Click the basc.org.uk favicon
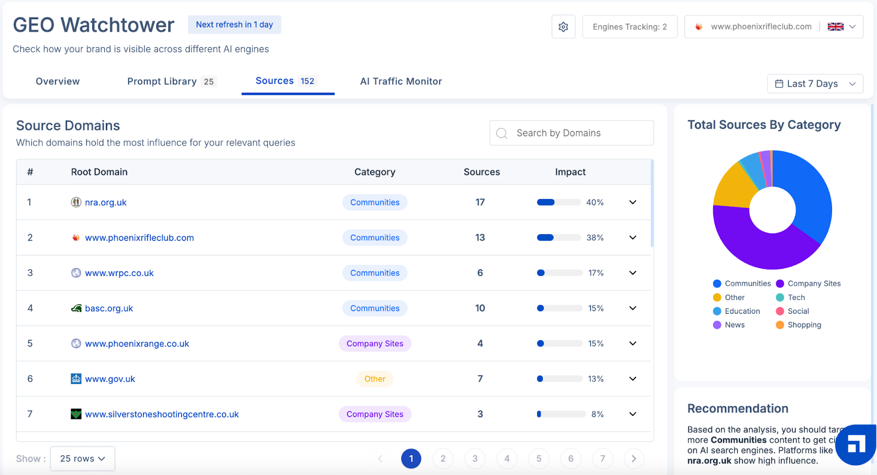 point(76,308)
